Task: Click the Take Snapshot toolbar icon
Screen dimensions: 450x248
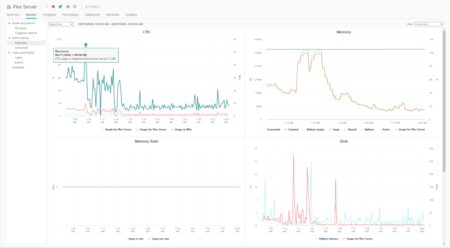Action: (x=74, y=7)
